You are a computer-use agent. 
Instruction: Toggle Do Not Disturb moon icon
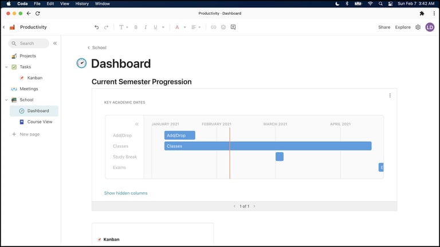pos(337,3)
